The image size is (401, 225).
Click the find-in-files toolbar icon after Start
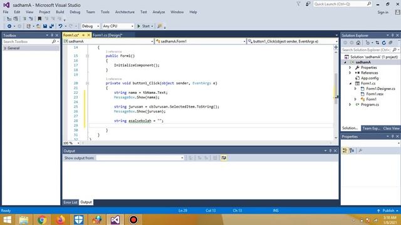tap(160, 26)
